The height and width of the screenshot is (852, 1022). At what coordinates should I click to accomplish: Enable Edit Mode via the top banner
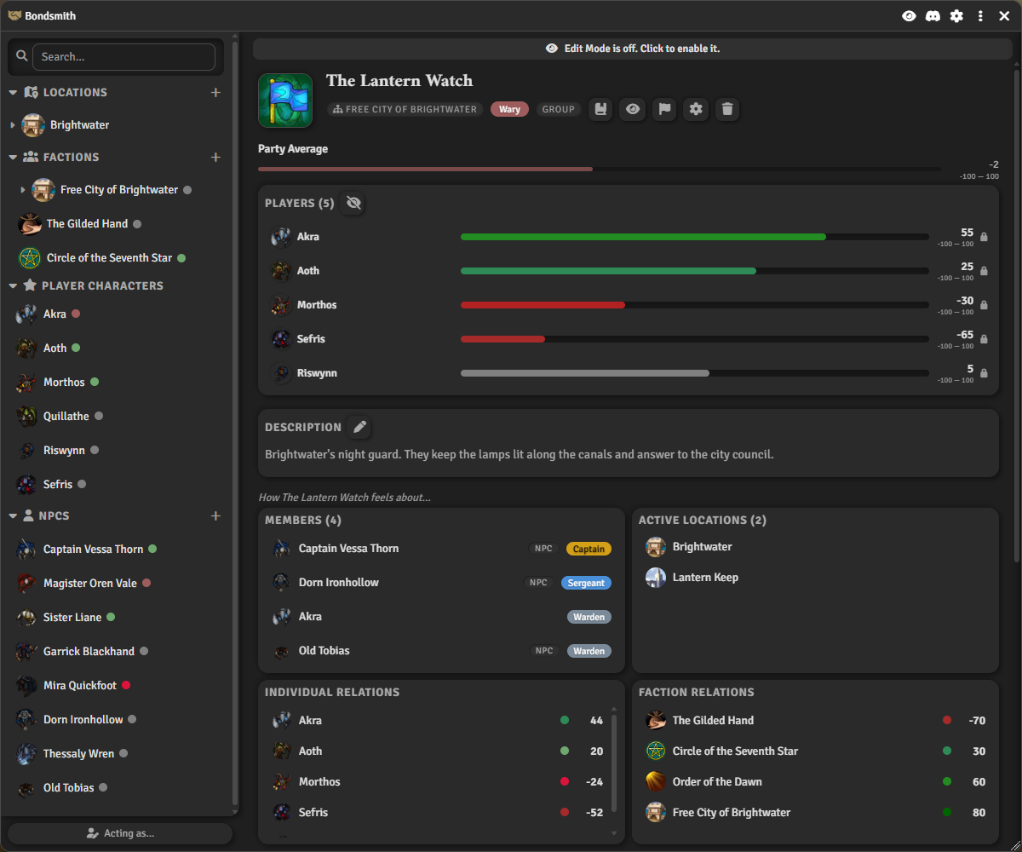633,49
